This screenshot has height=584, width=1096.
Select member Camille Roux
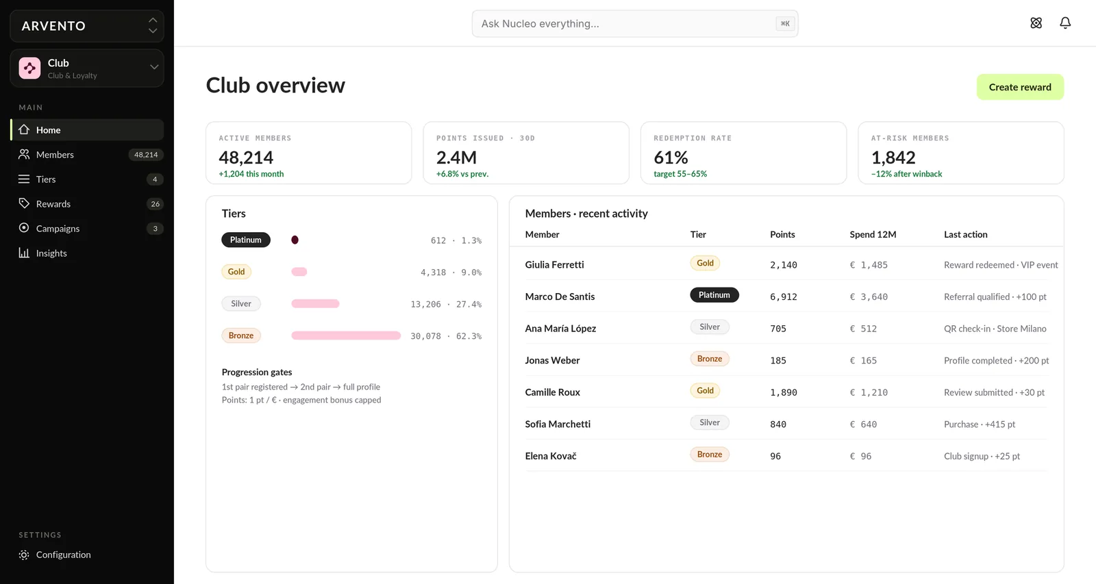552,392
